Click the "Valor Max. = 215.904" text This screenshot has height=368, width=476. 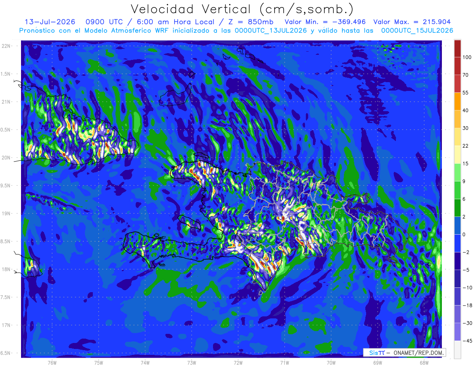pyautogui.click(x=412, y=22)
